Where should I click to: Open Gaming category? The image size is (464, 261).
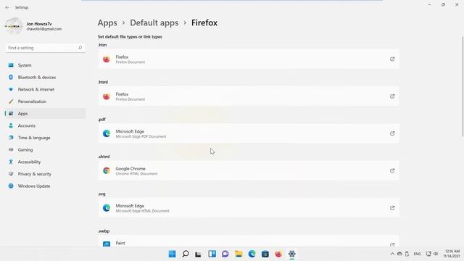pyautogui.click(x=45, y=150)
